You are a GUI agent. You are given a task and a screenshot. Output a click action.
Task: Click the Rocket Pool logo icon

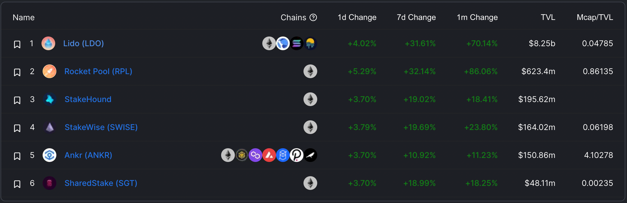coord(49,71)
